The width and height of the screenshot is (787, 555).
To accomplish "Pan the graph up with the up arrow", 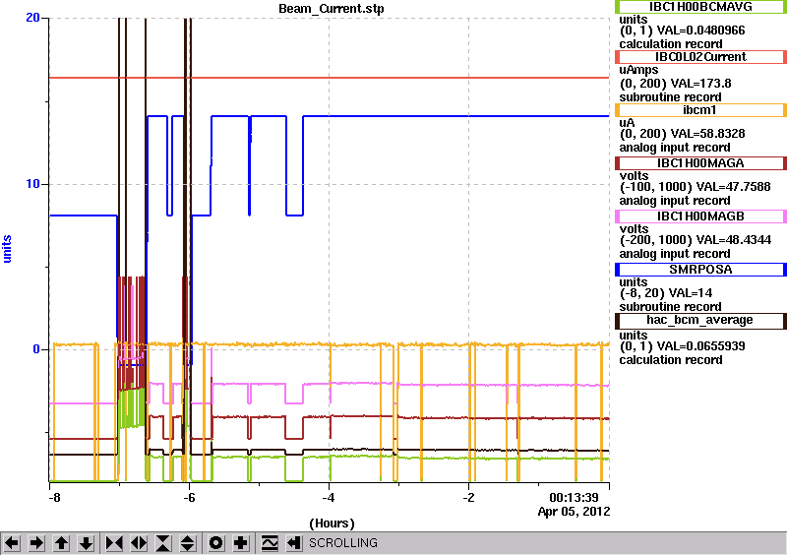I will pos(61,543).
